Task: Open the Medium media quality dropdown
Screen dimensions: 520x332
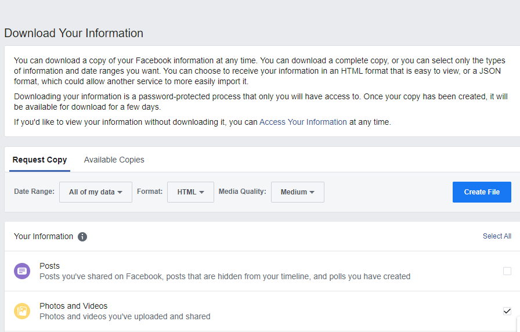Action: point(297,192)
